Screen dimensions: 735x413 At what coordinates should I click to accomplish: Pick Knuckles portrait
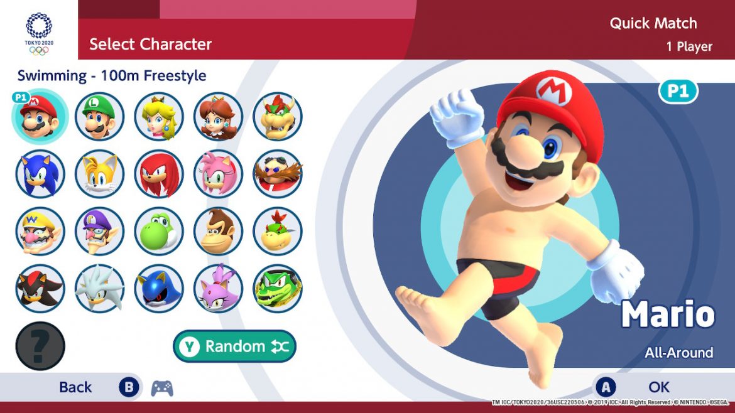pyautogui.click(x=159, y=174)
